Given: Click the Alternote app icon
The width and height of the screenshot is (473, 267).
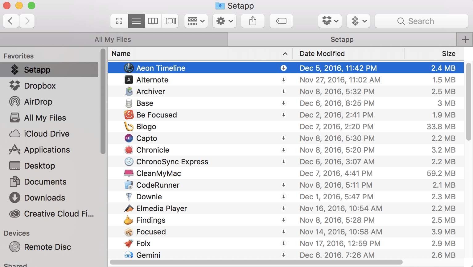Looking at the screenshot, I should (129, 80).
